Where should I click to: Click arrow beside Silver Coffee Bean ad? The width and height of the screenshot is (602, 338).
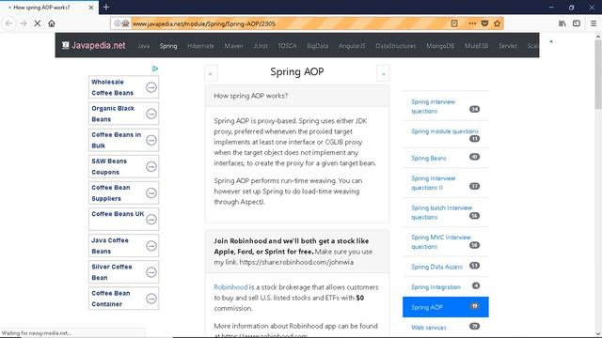[151, 272]
